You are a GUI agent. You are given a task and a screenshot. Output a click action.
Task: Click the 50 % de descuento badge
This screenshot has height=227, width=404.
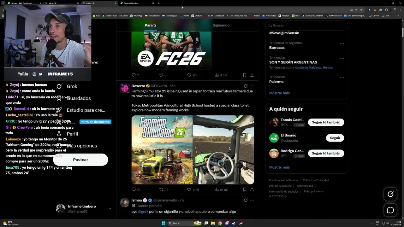click(95, 122)
